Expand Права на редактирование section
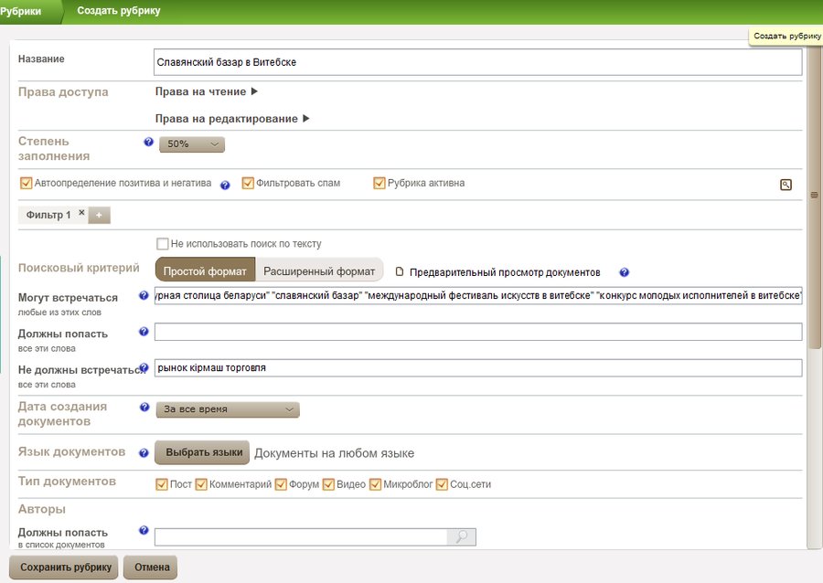This screenshot has height=583, width=823. [x=232, y=119]
